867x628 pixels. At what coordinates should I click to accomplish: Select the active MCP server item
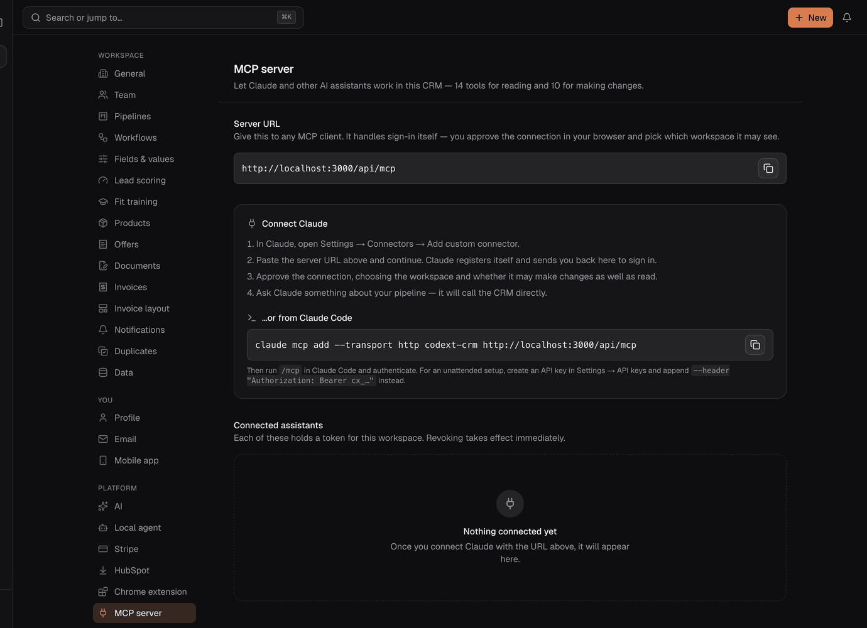point(144,613)
